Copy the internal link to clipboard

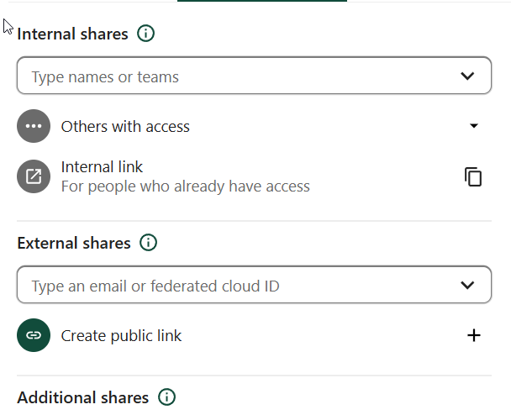coord(473,176)
